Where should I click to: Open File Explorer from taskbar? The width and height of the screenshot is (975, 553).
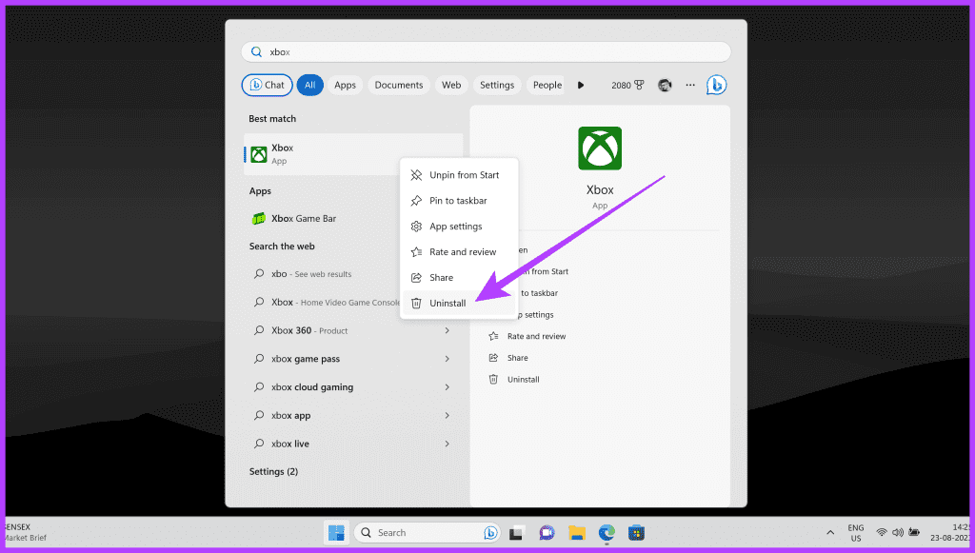577,533
